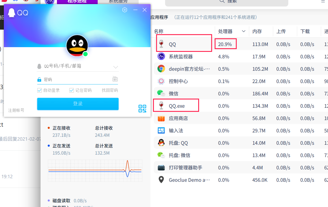Click the QQ penguin avatar
This screenshot has height=207, width=328.
[77, 46]
